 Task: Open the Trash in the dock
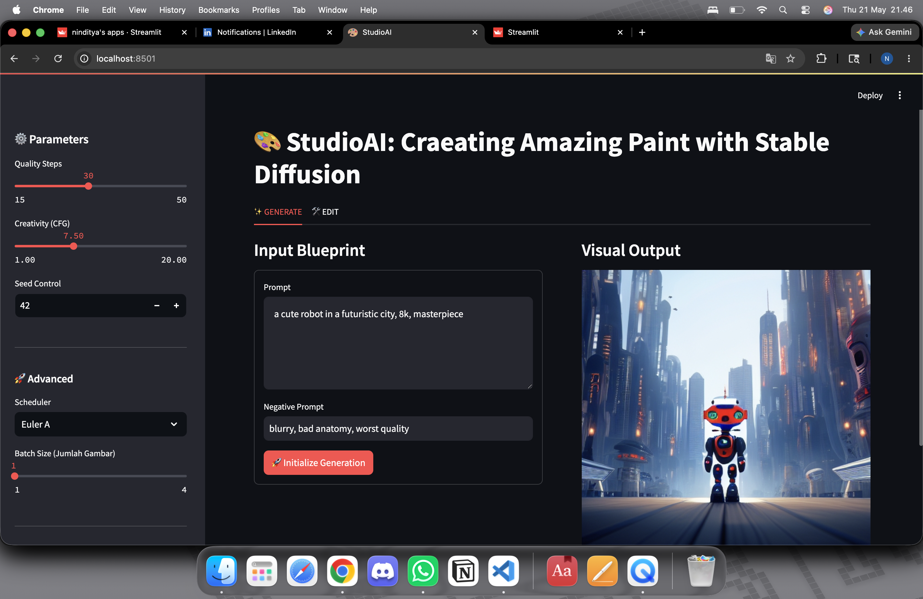[701, 571]
